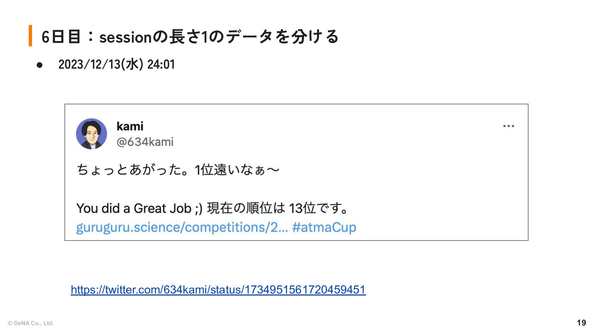Click kami's profile avatar picture
Viewport: 593px width, 333px height.
91,134
